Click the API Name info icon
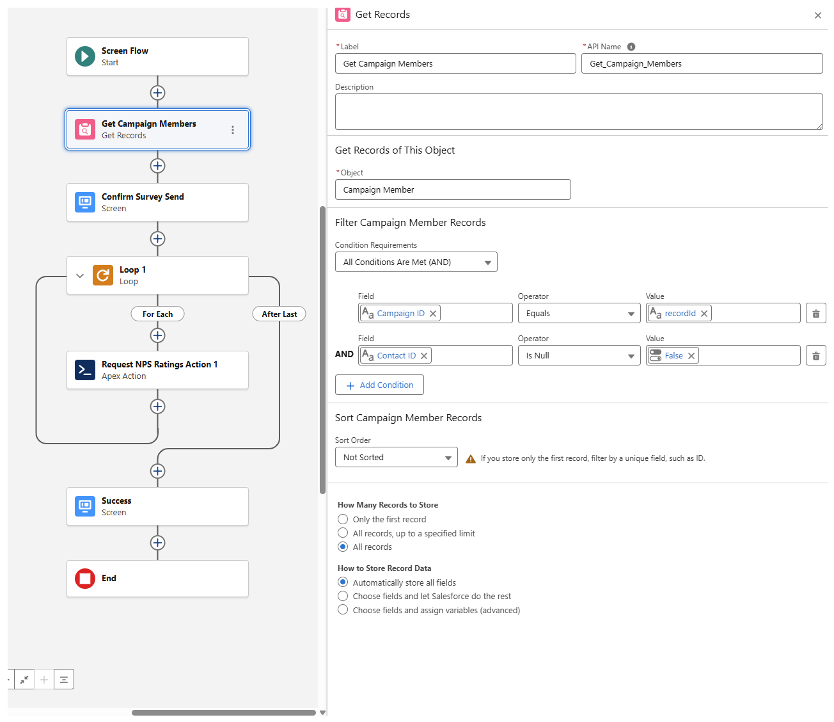Image resolution: width=834 pixels, height=722 pixels. point(631,47)
